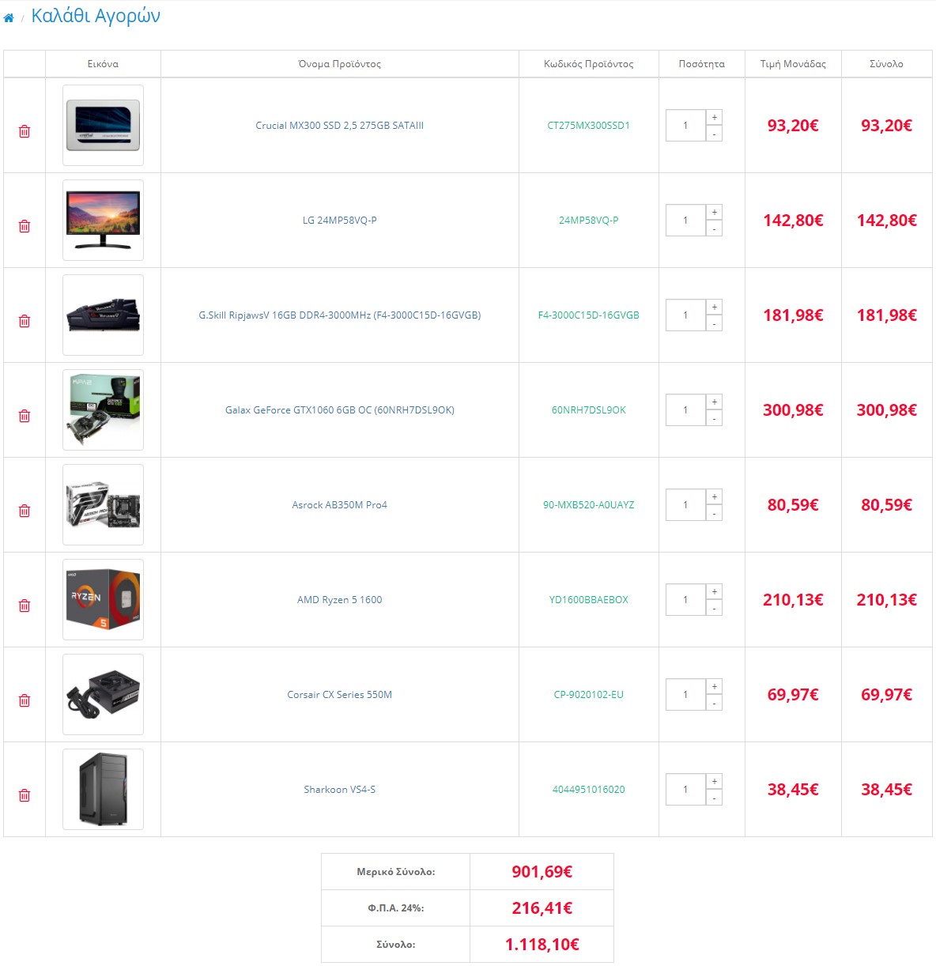Click quantity field for LG 24MP58VQ-P

pyautogui.click(x=685, y=221)
